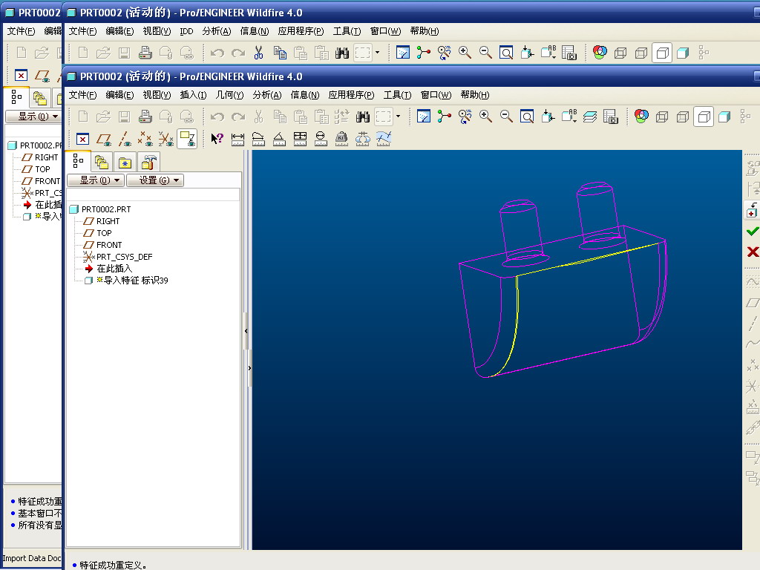Click the red X to cancel feature
Screen dimensions: 760x570
(753, 252)
